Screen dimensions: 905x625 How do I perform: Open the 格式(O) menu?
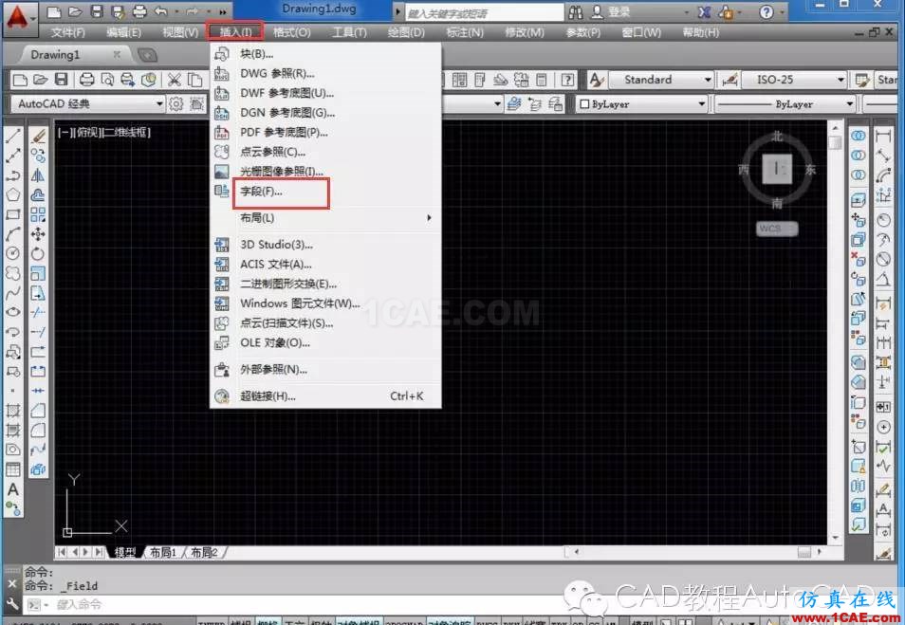(x=291, y=32)
